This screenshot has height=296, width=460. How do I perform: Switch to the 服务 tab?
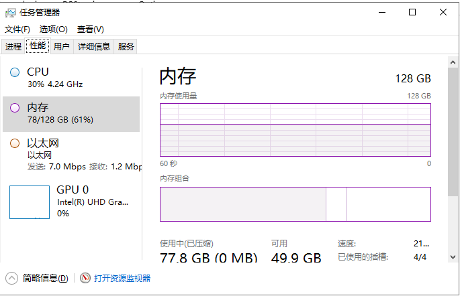point(126,46)
